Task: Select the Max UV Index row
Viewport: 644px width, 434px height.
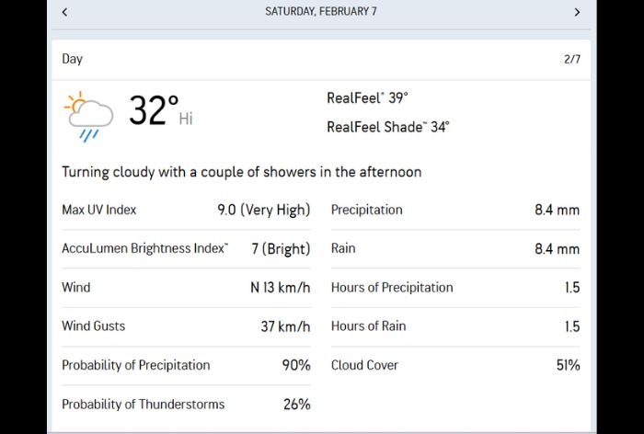Action: click(186, 210)
